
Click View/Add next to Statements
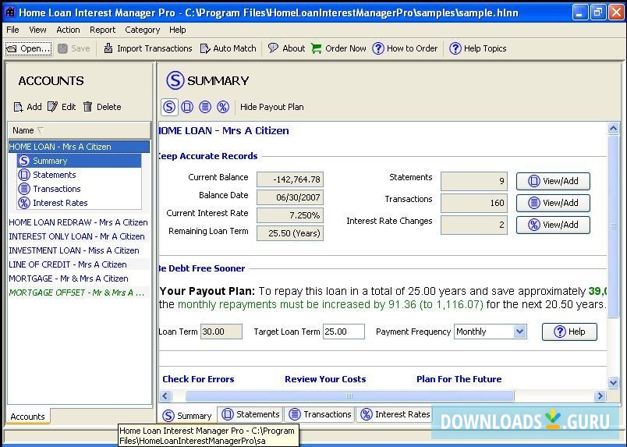pos(553,181)
